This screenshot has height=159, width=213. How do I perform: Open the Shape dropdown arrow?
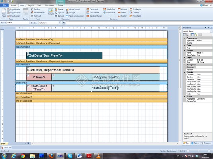pyautogui.click(x=64, y=10)
